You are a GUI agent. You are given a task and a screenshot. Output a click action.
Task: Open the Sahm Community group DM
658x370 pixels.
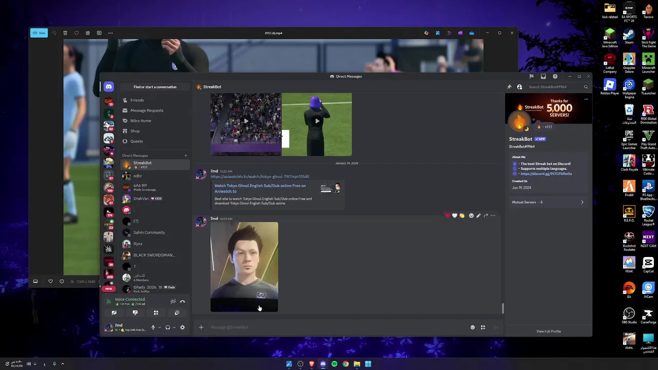click(155, 232)
